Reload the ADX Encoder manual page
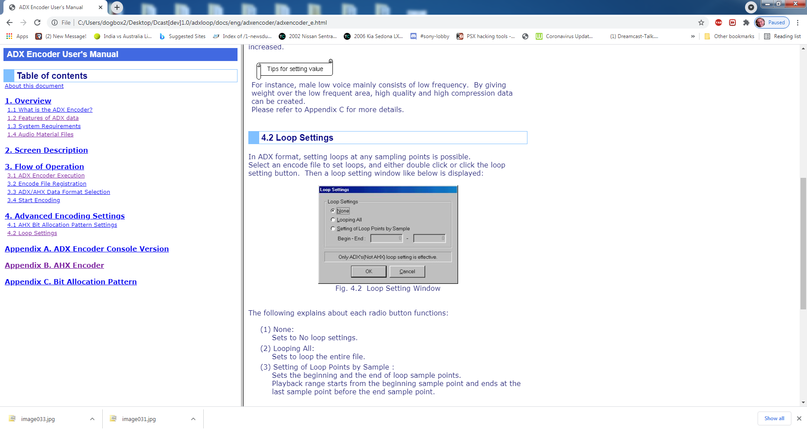 point(37,23)
